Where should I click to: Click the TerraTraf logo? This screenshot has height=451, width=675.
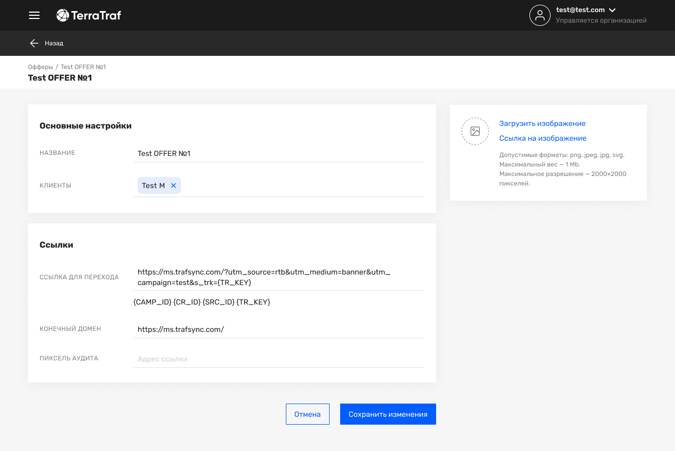[89, 15]
